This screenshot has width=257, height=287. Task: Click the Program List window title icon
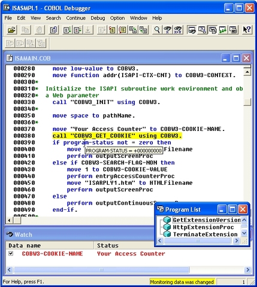(160, 209)
